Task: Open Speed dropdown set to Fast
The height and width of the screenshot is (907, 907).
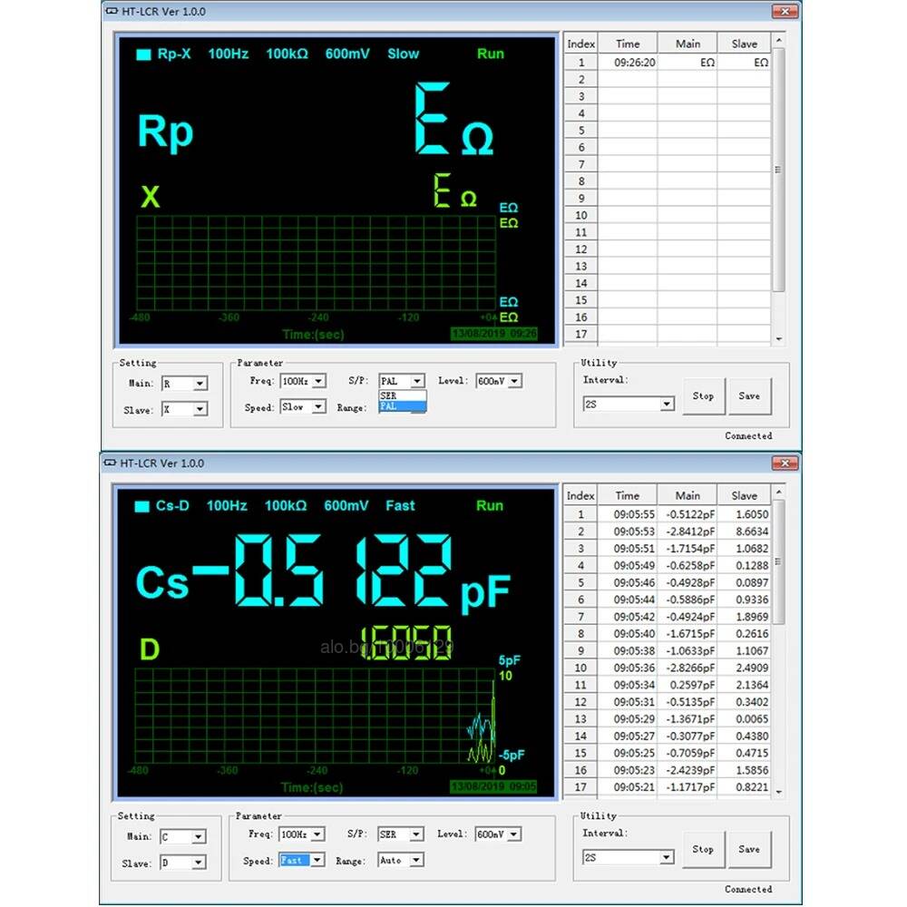Action: click(x=302, y=860)
